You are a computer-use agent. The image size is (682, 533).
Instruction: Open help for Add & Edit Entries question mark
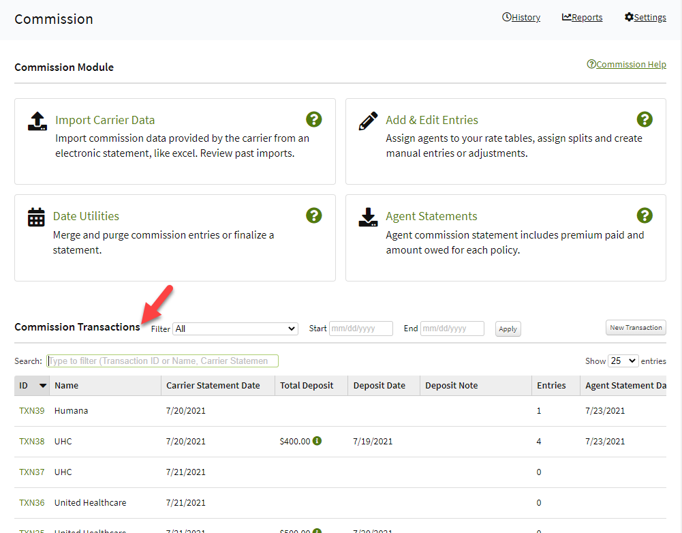point(645,119)
